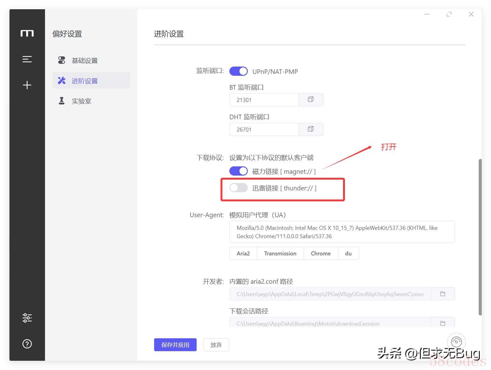Image resolution: width=491 pixels, height=370 pixels.
Task: Open the 实验室 lab settings tab
Action: [81, 101]
